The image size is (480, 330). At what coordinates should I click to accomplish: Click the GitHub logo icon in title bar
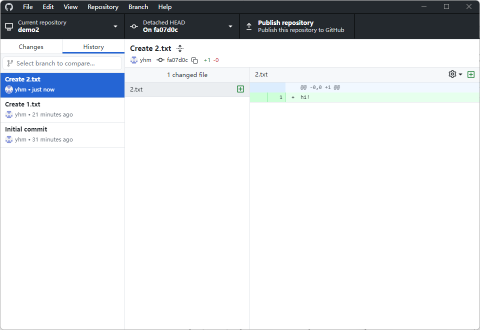[x=9, y=7]
